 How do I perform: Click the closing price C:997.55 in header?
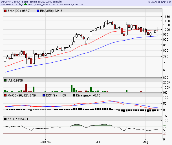point(78,5)
